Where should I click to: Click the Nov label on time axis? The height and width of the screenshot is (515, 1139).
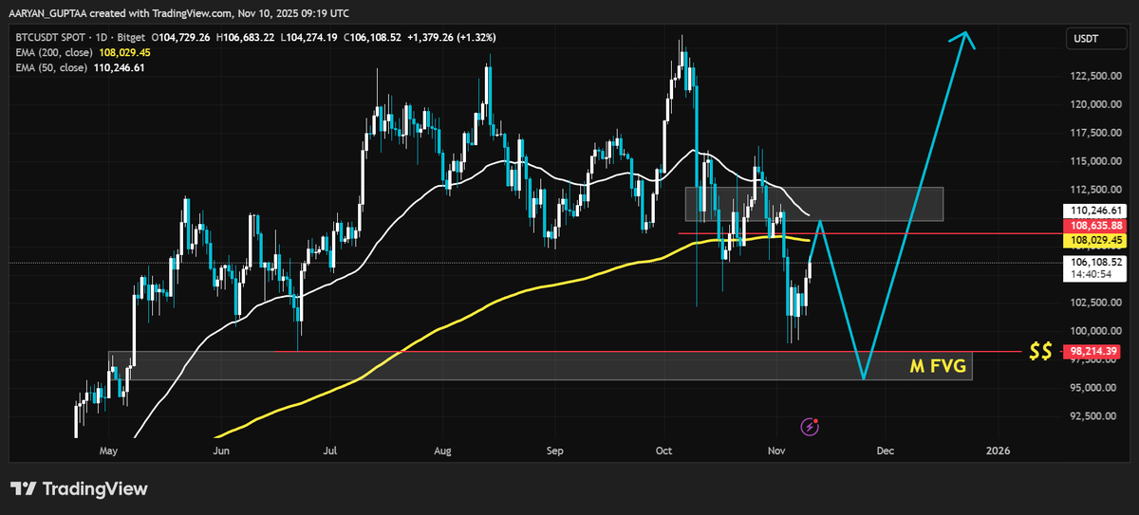(776, 451)
